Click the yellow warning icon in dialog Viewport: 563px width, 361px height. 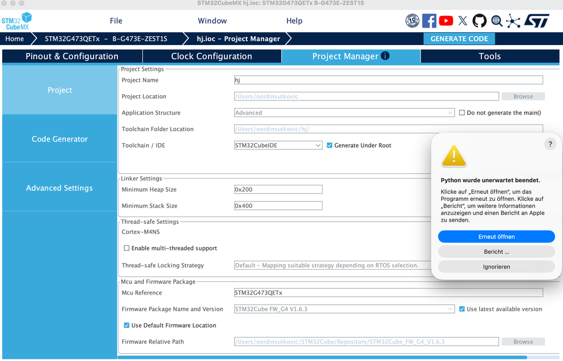454,156
